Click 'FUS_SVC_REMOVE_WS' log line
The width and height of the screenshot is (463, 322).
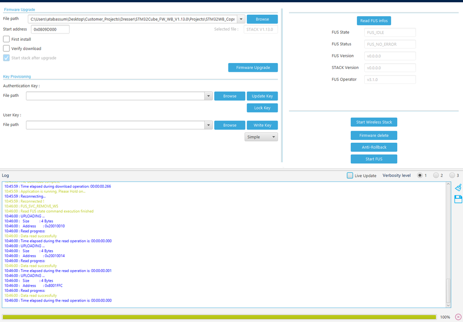point(32,206)
